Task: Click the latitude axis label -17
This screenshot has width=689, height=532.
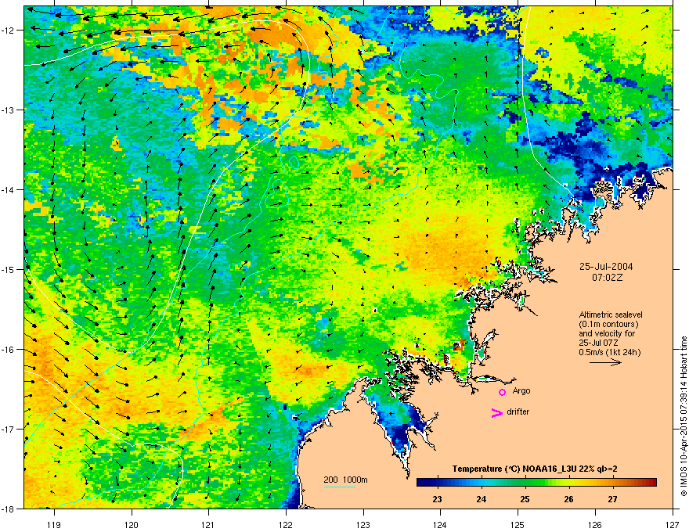Action: [9, 429]
